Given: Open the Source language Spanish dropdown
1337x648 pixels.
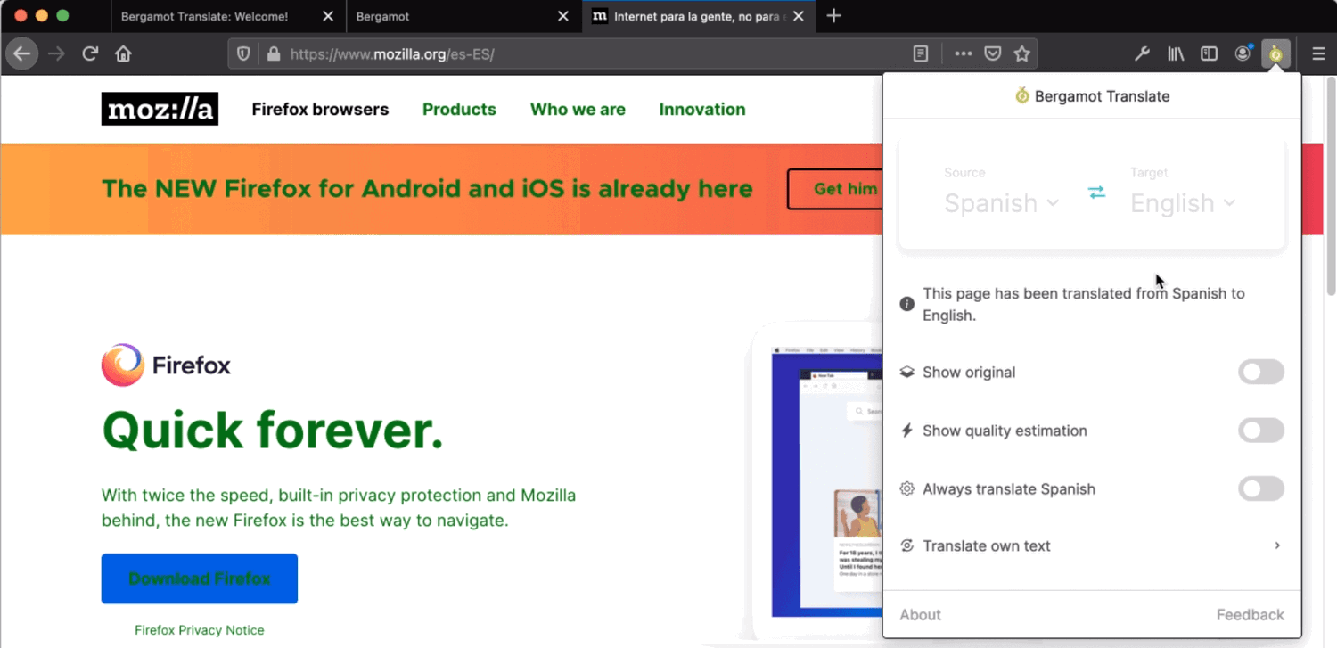Looking at the screenshot, I should click(x=1002, y=203).
